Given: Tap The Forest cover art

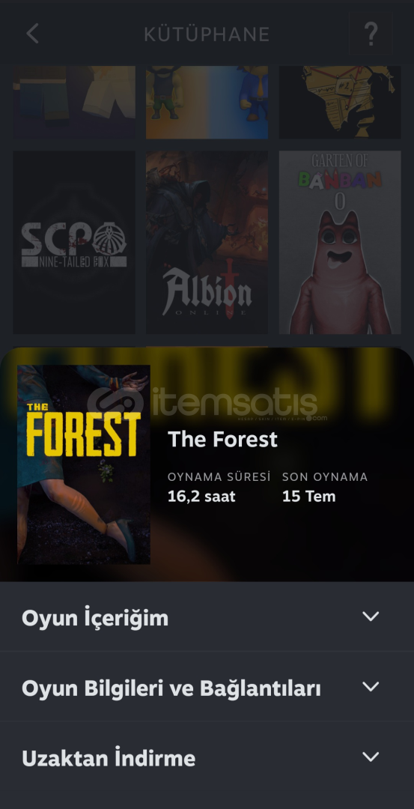Looking at the screenshot, I should click(84, 464).
